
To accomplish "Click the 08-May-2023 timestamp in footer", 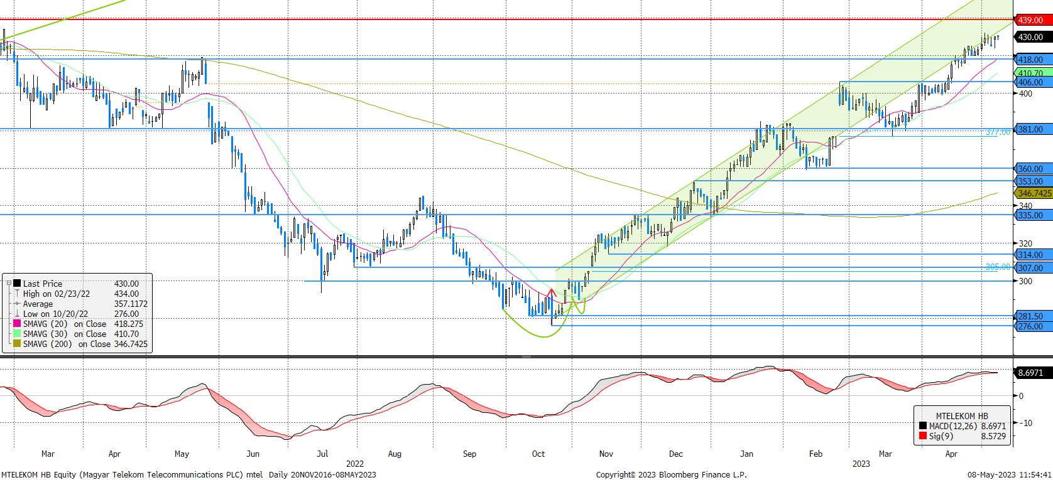I will pos(1010,474).
